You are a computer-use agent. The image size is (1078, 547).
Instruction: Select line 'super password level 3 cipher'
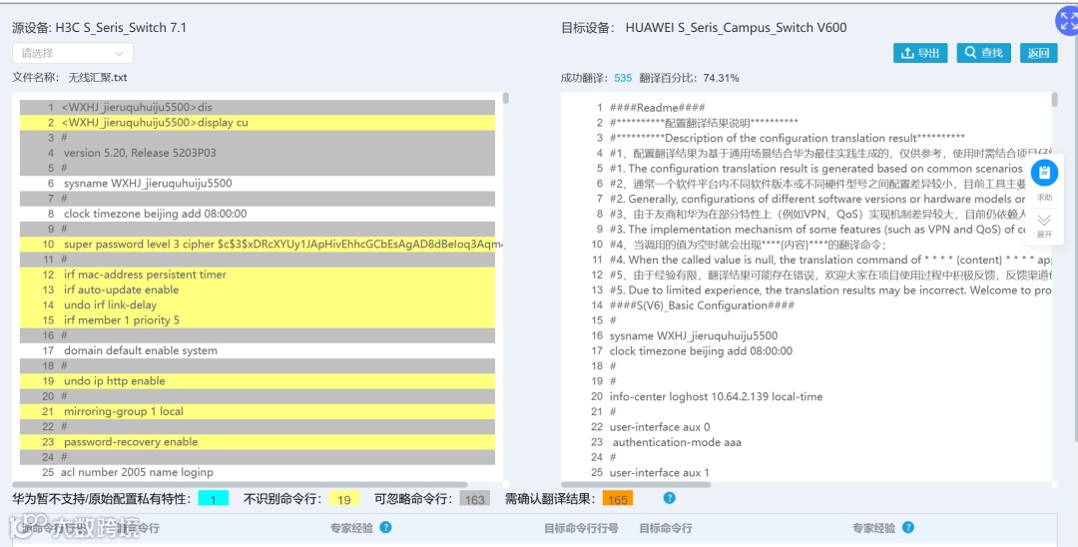pos(258,244)
